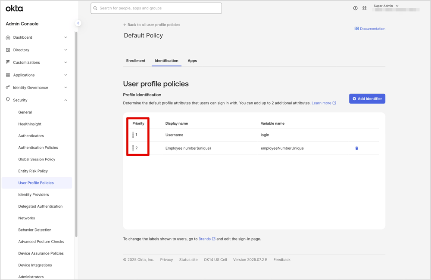Click the Username display name cell
The height and width of the screenshot is (280, 431).
click(x=174, y=135)
